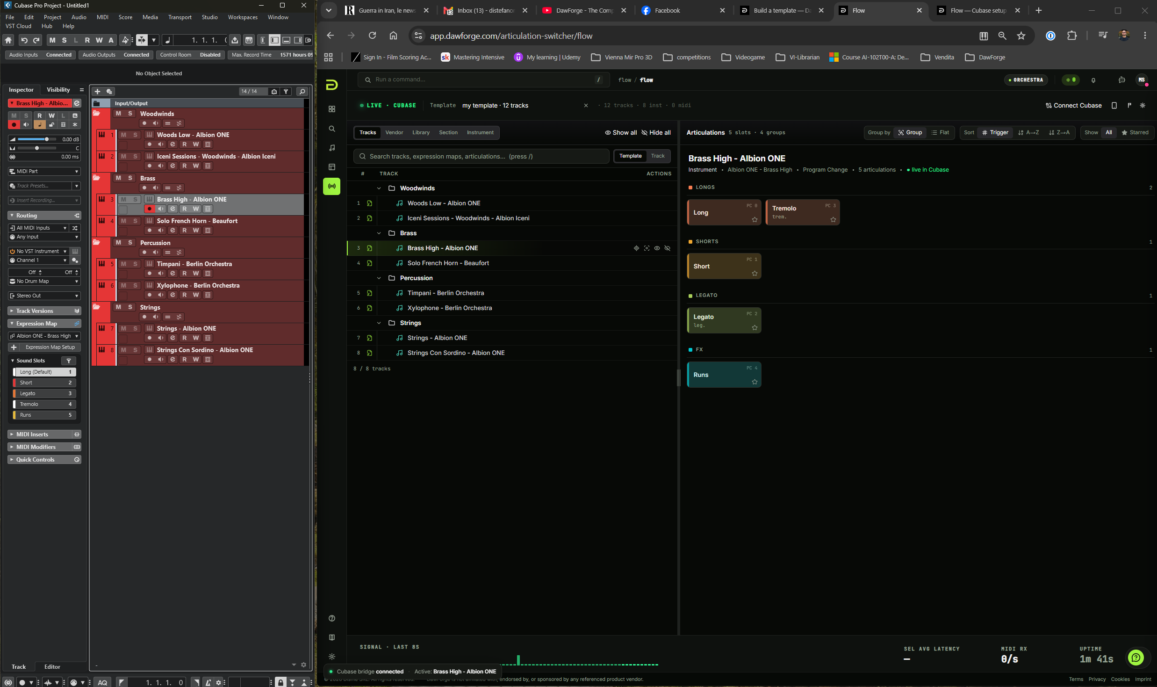Toggle monitor on Timpani - Berlin Orchestra track
Viewport: 1157px width, 687px height.
click(161, 274)
